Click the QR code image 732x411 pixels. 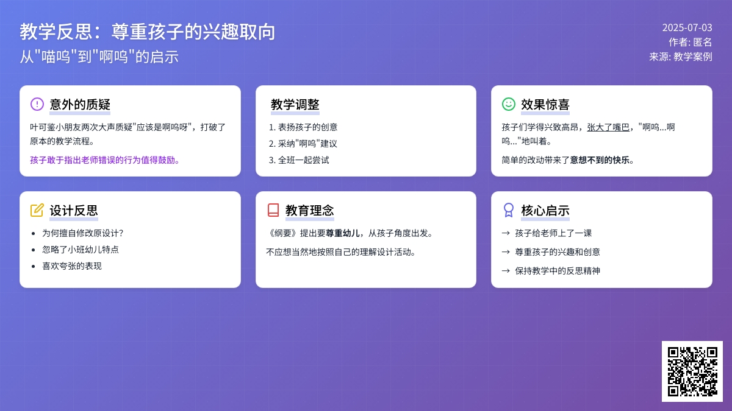[692, 371]
